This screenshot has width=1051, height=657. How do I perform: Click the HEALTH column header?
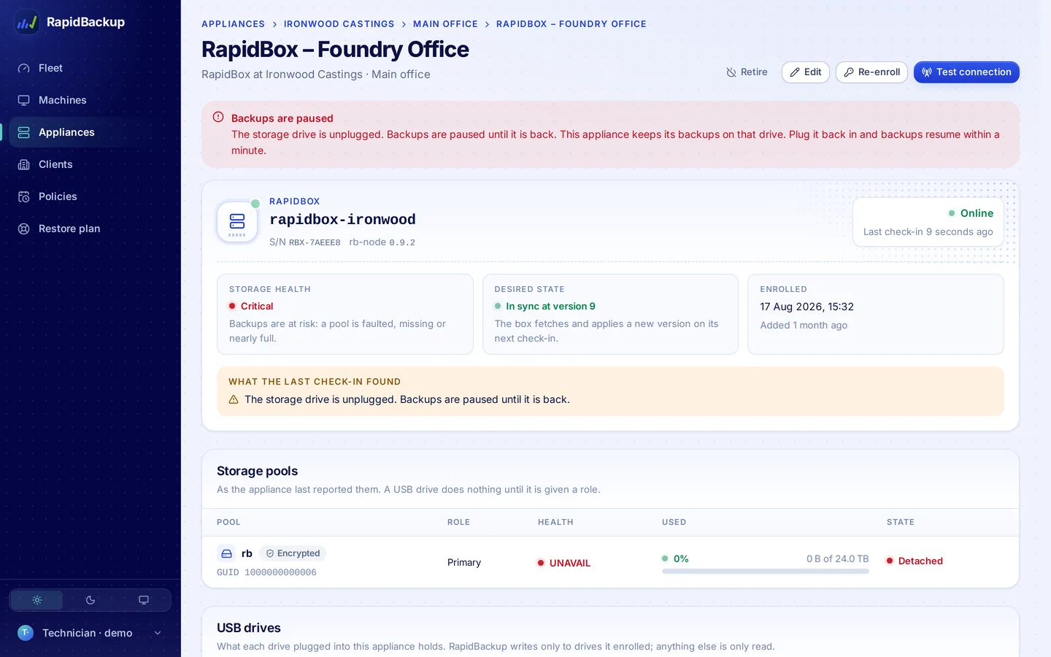click(555, 522)
